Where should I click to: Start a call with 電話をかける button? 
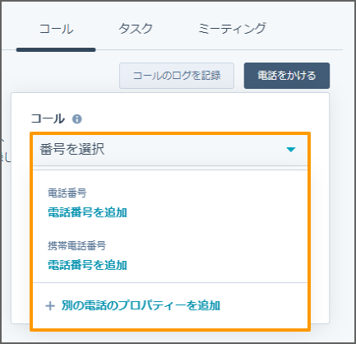(287, 76)
